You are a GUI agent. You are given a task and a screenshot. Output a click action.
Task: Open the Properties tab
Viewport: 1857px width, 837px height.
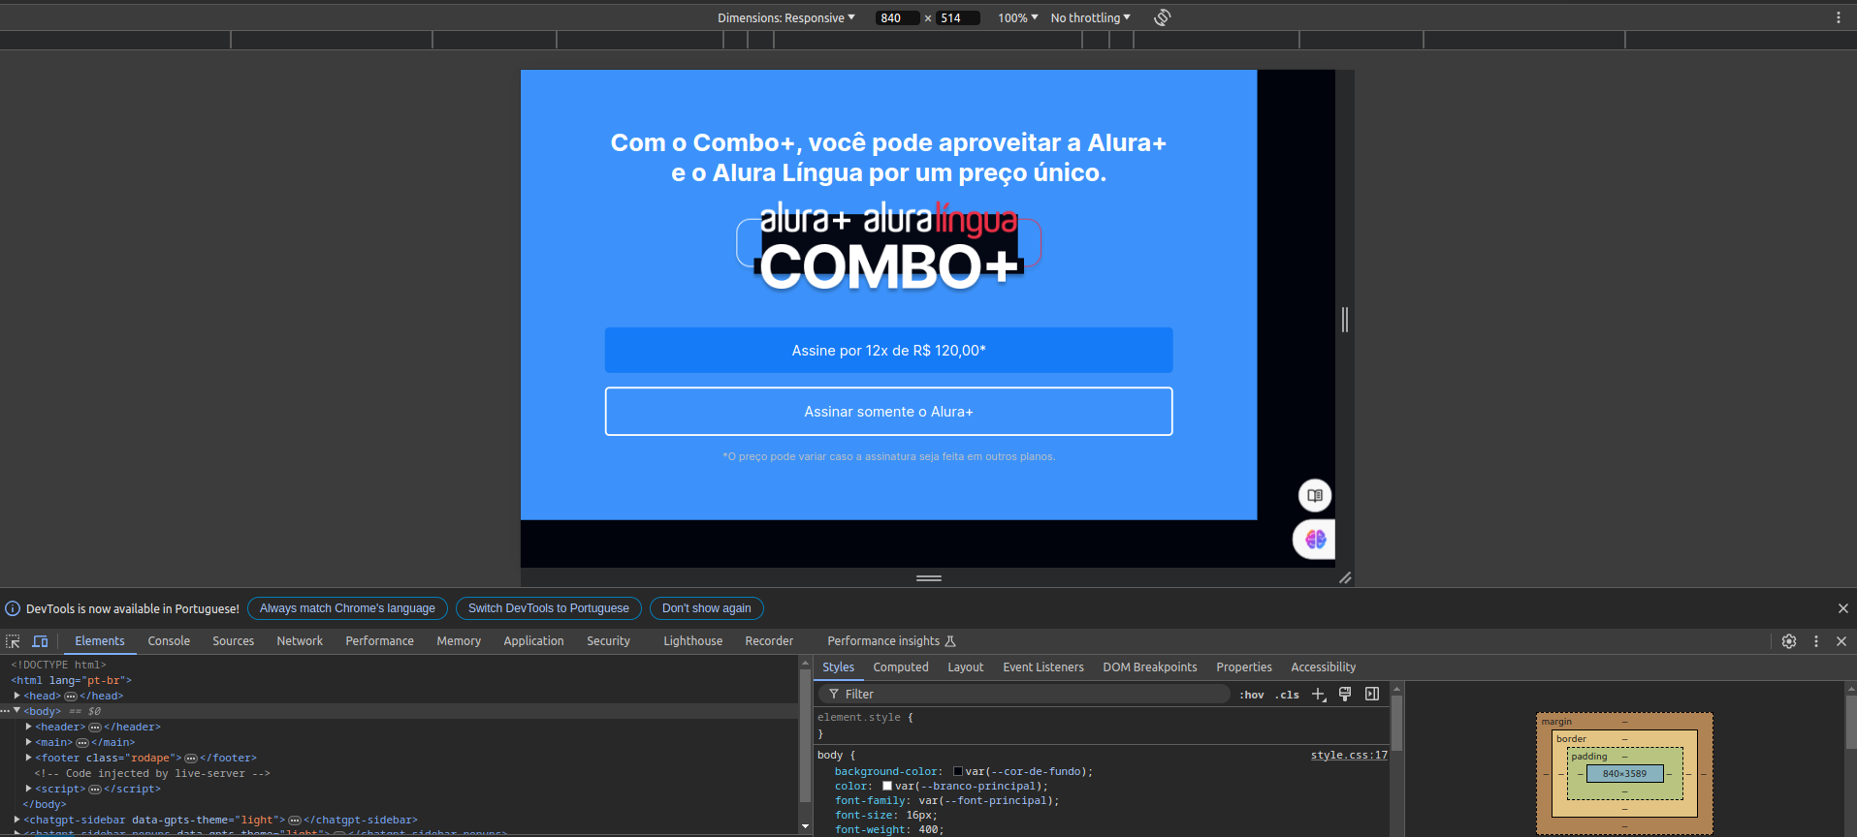click(1244, 667)
